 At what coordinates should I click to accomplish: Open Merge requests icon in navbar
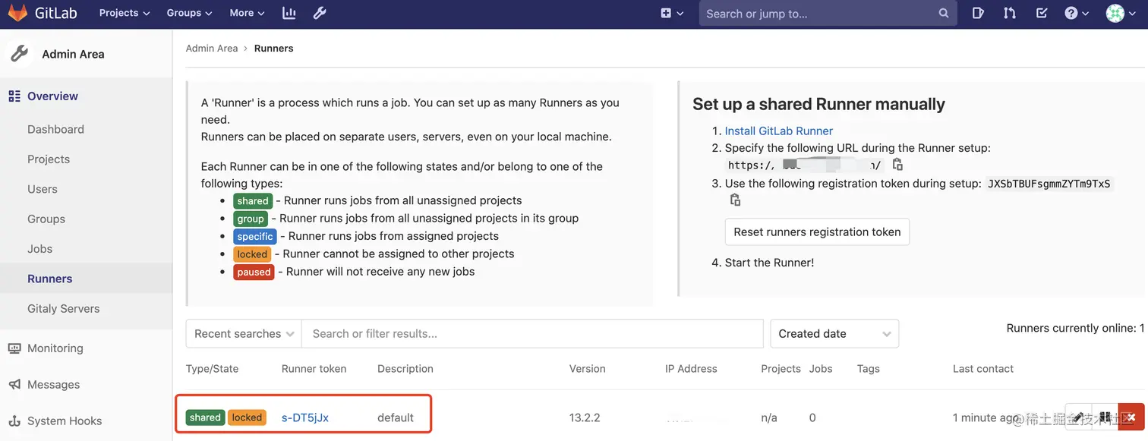(x=1009, y=13)
